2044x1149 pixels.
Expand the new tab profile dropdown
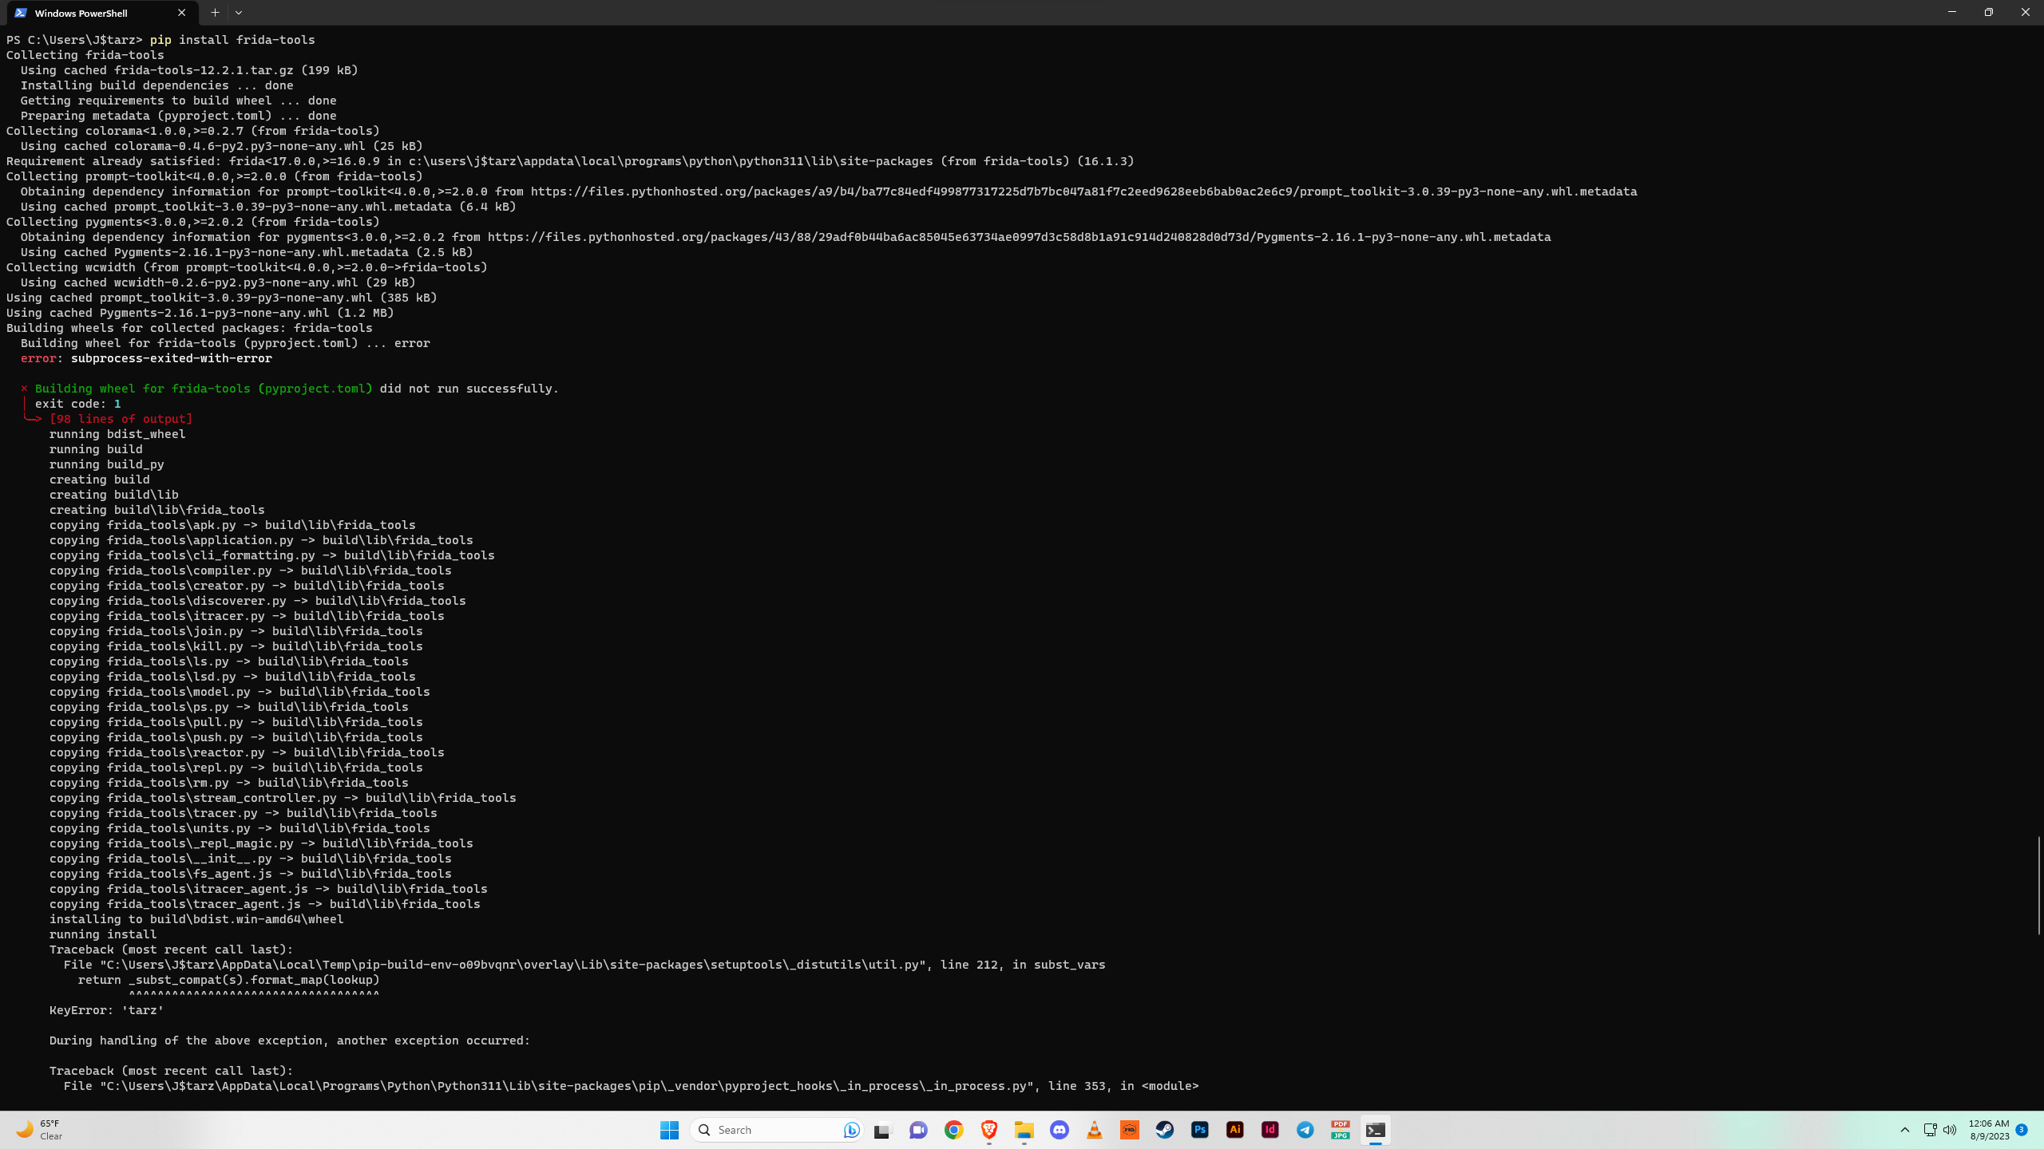[x=239, y=13]
